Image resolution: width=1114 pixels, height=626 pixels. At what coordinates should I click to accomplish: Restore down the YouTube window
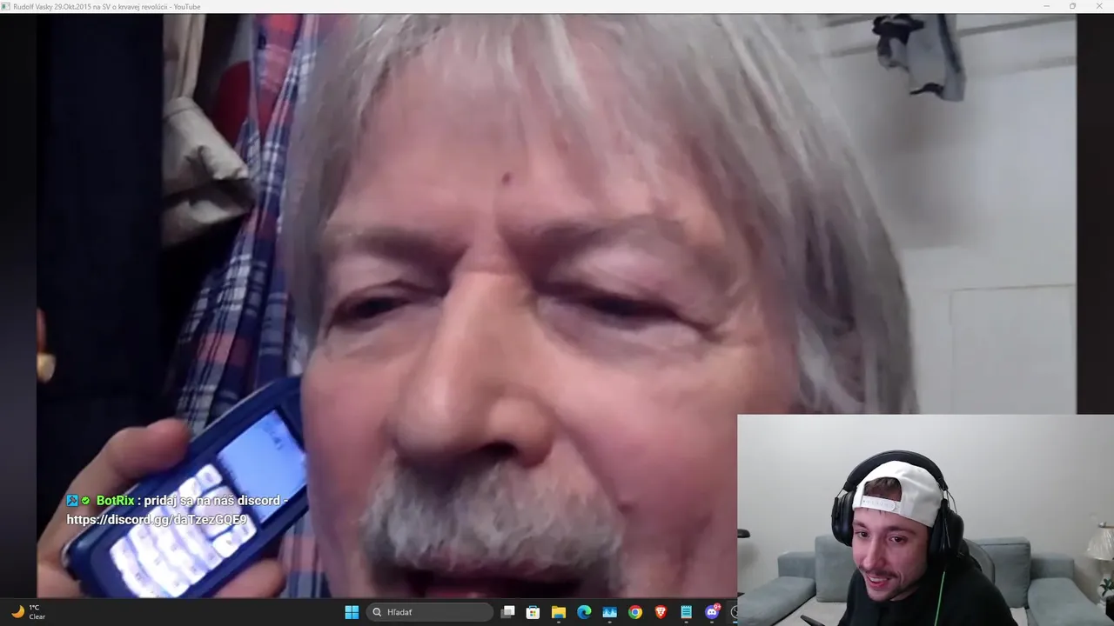1072,6
